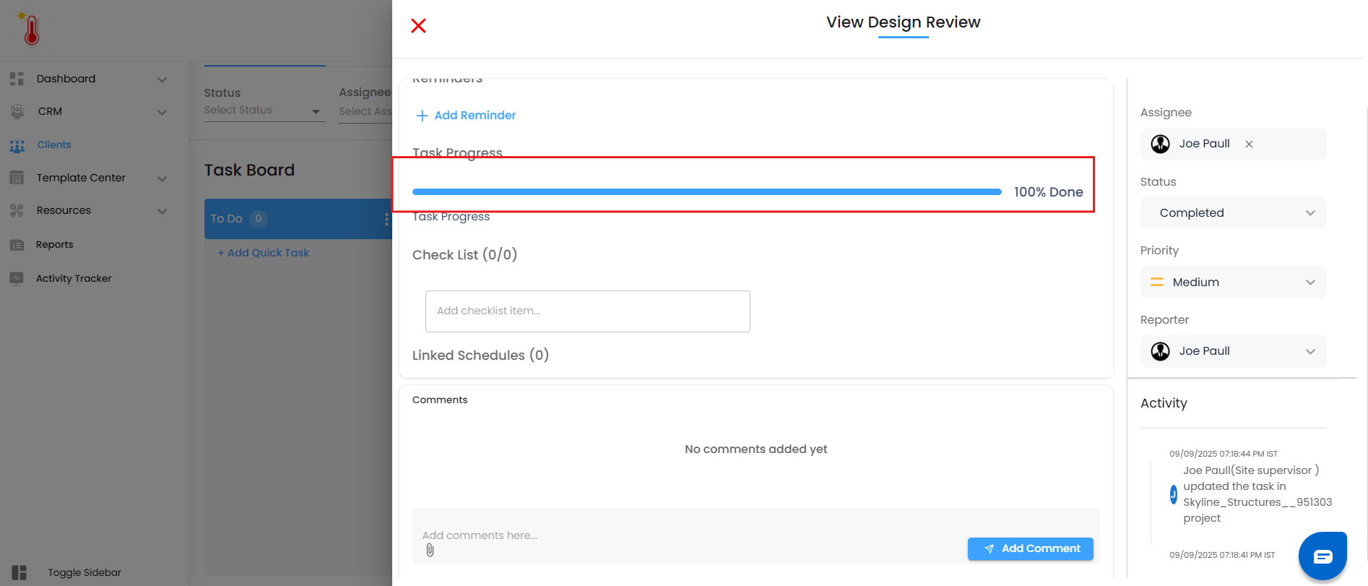Click the attachment paperclip icon
1368x586 pixels.
pyautogui.click(x=430, y=551)
